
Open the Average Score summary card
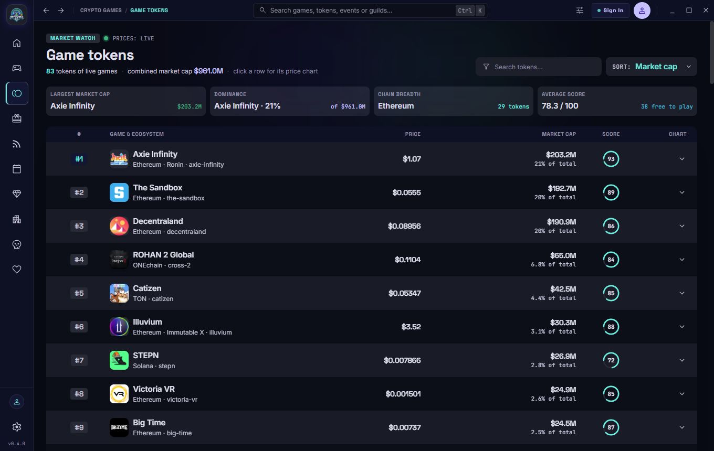click(x=617, y=101)
